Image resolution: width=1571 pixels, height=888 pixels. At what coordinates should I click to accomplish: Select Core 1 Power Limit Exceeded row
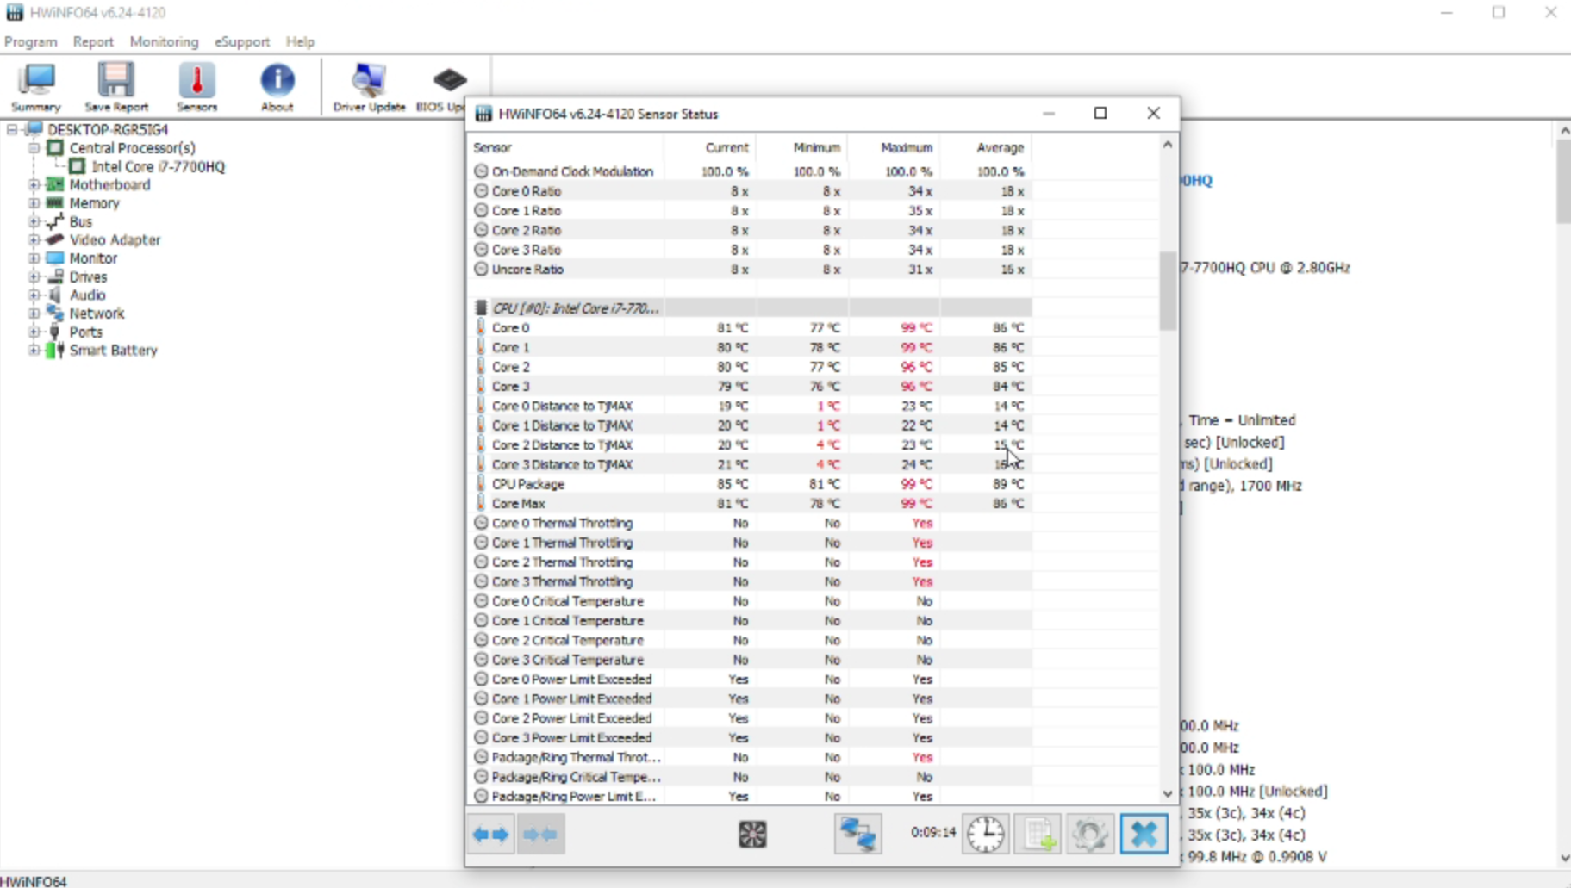[751, 699]
